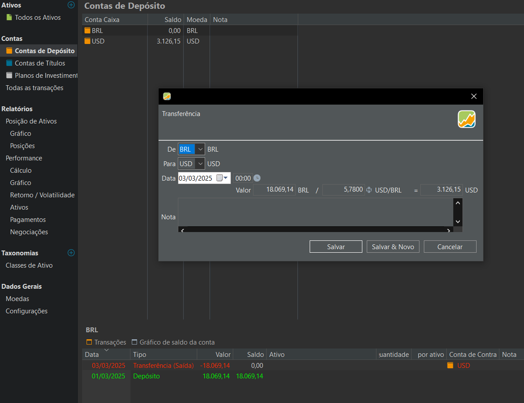Click the time field showing 00:00

tap(243, 178)
